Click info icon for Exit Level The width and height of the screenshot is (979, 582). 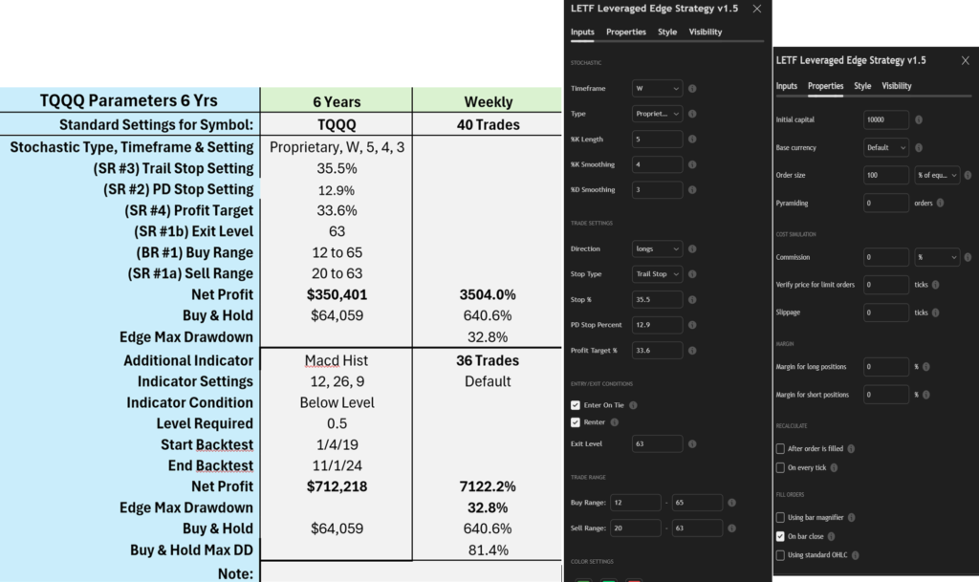point(692,444)
